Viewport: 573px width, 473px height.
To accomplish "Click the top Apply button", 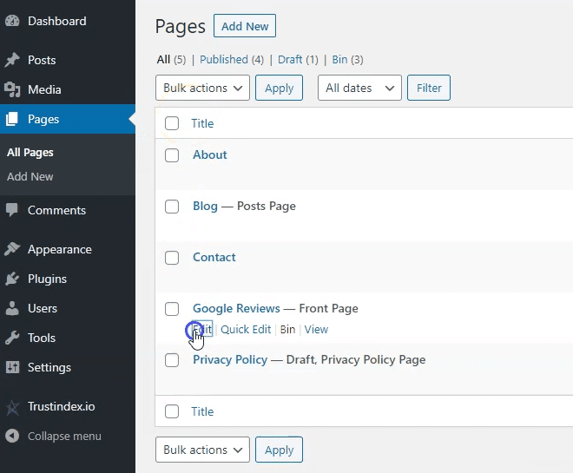I will 280,88.
